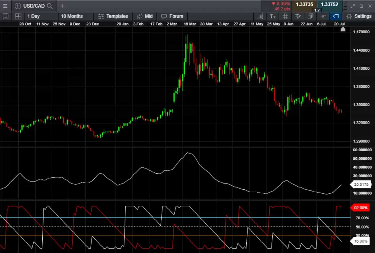Open the Forum link
375x253 pixels.
[172, 16]
